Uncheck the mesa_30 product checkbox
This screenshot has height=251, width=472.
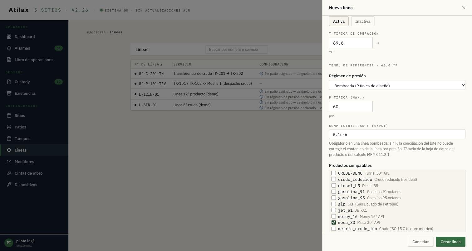pyautogui.click(x=334, y=223)
